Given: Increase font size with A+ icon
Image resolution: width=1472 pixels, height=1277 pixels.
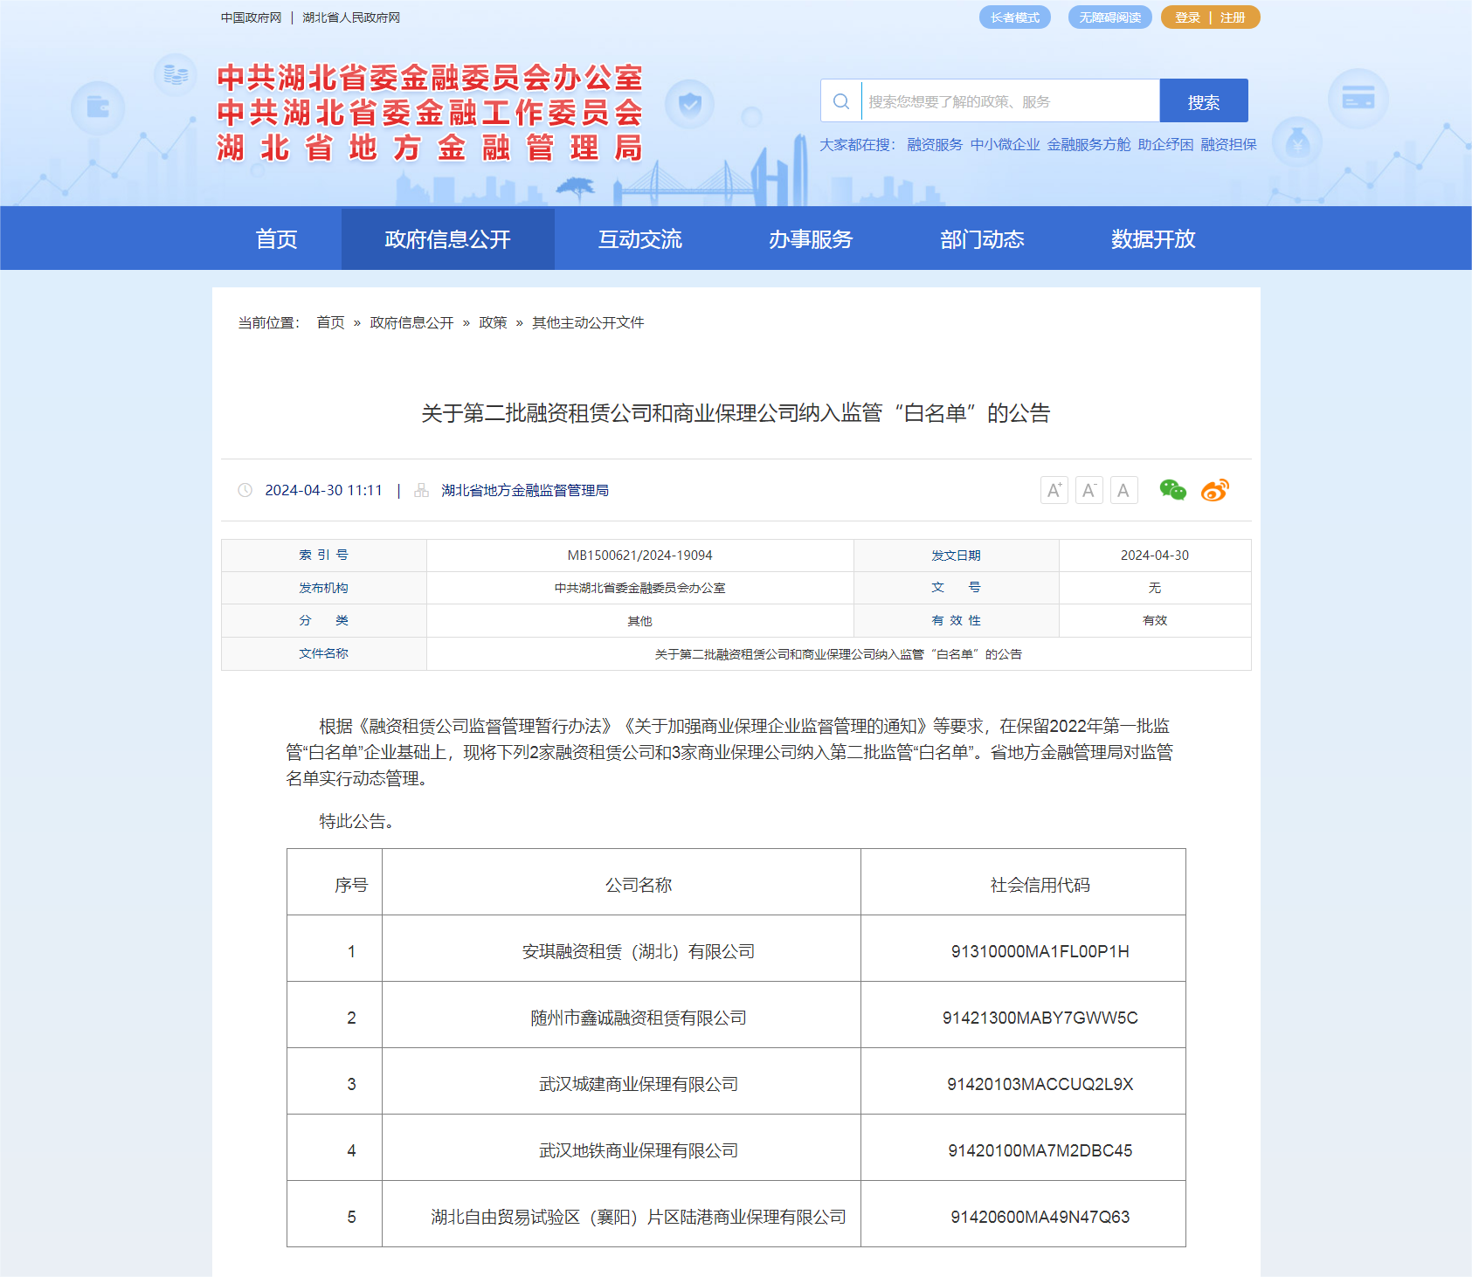Looking at the screenshot, I should [x=1054, y=490].
